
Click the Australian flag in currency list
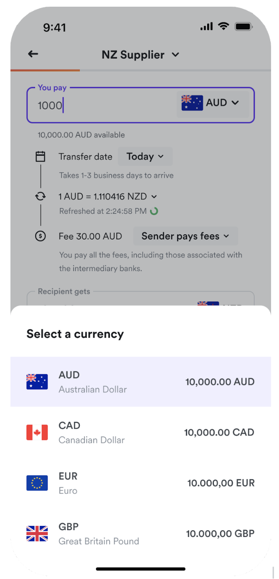[x=37, y=382]
